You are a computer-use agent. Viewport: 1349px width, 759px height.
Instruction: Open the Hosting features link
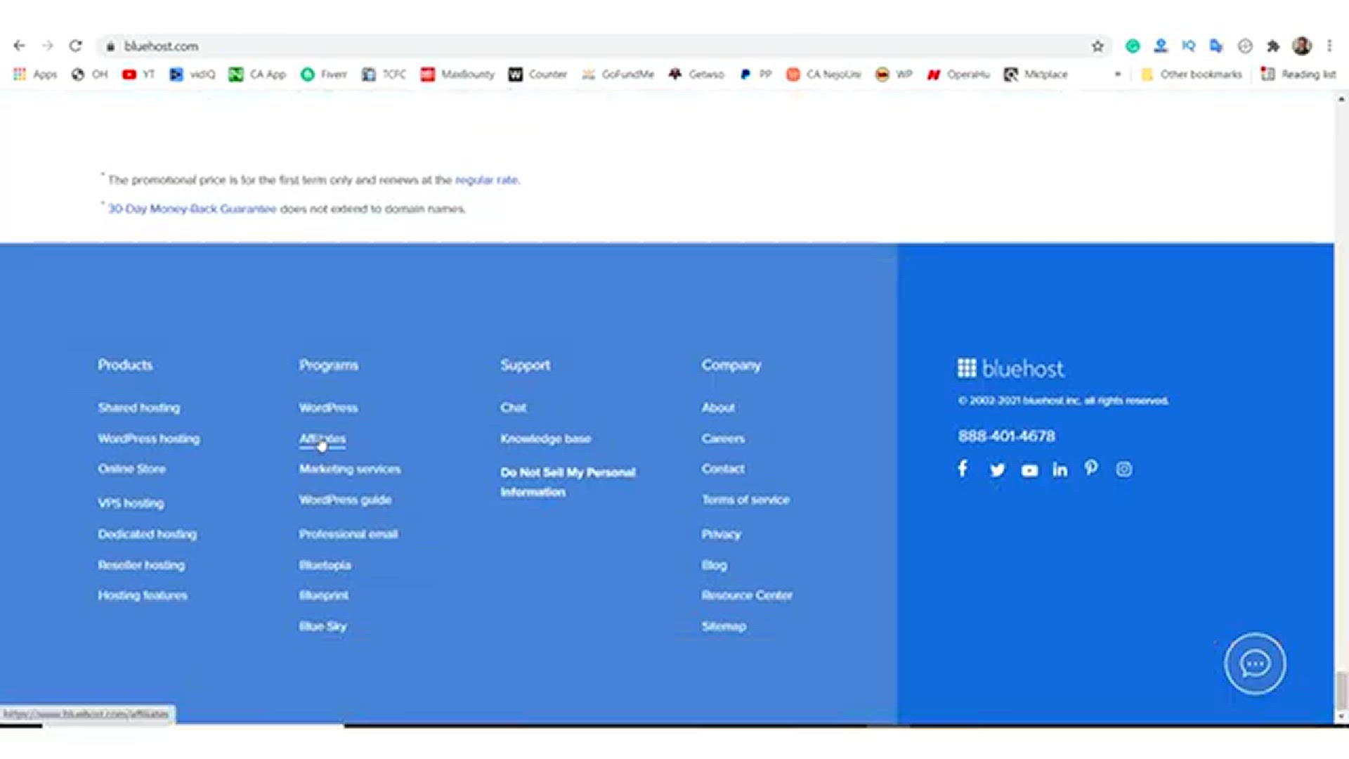point(143,595)
